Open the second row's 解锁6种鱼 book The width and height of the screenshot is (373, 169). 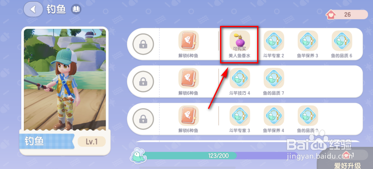point(189,78)
